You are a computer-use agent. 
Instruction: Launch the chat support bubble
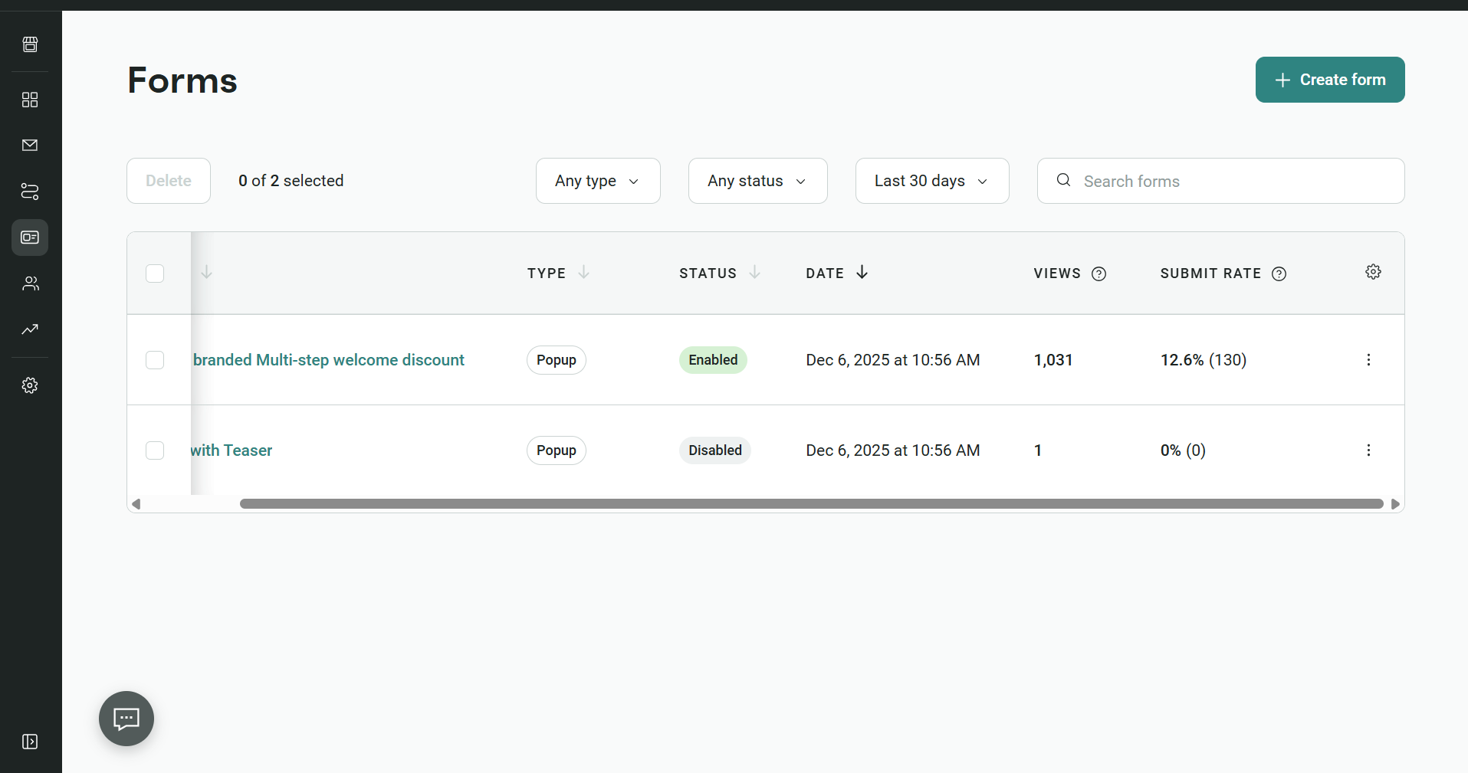point(126,719)
